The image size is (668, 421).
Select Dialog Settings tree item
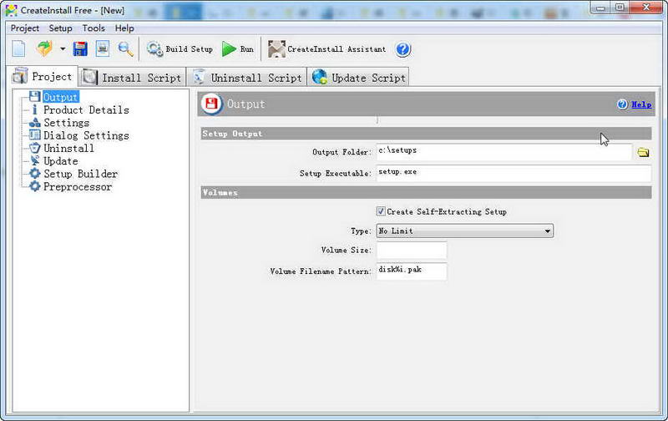tap(86, 135)
